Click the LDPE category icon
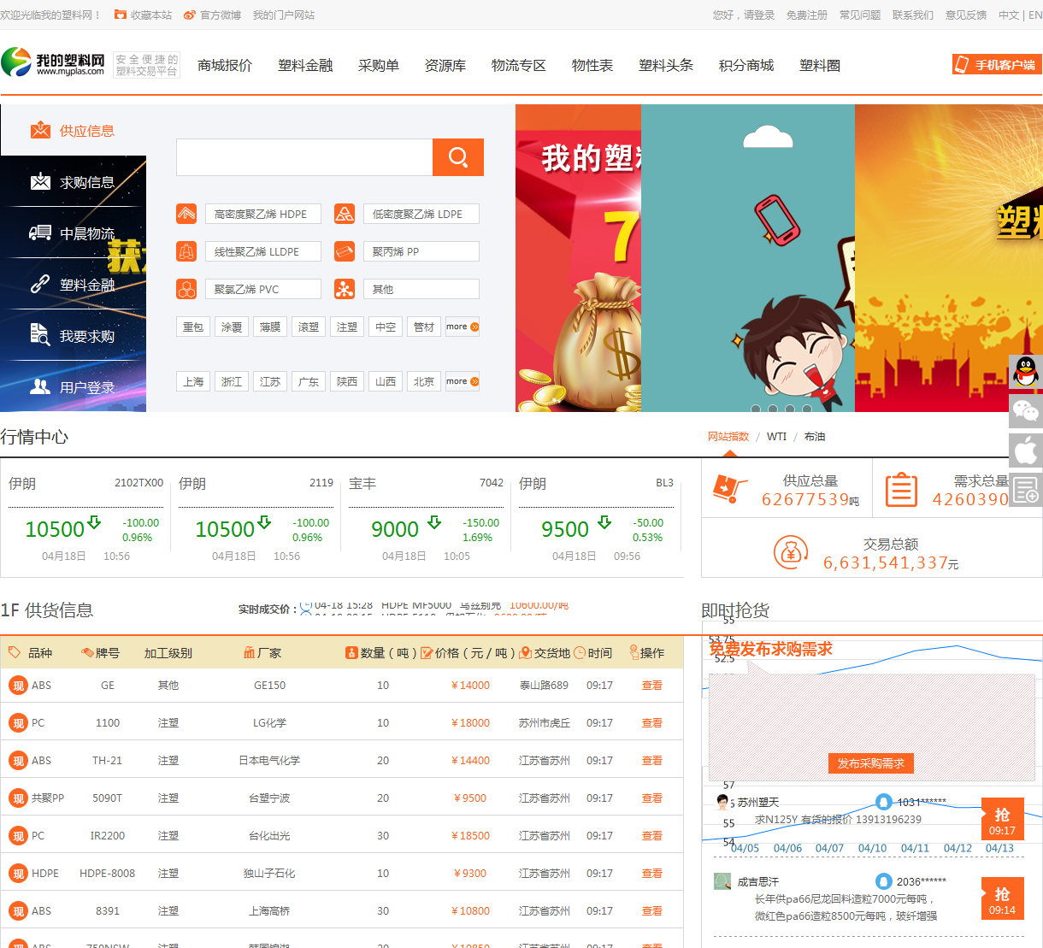 click(345, 214)
